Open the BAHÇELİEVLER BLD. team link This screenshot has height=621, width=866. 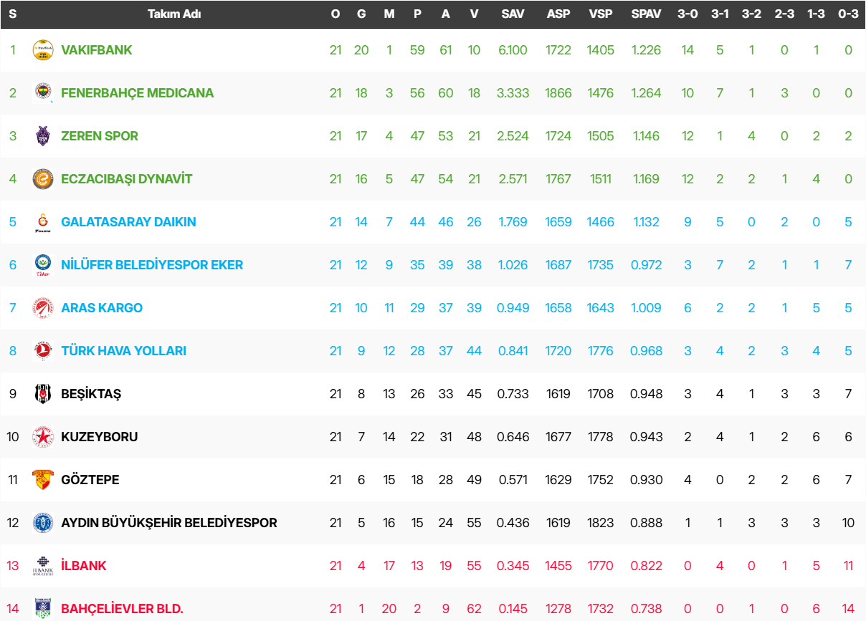pyautogui.click(x=123, y=609)
